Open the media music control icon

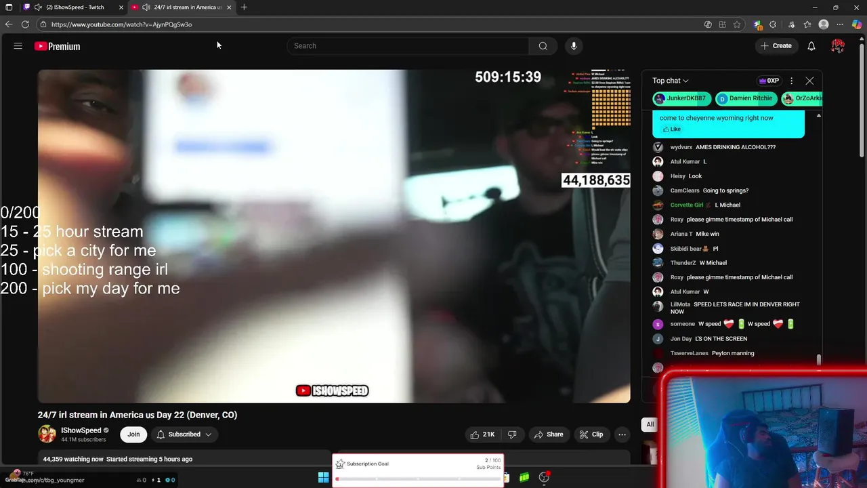pos(791,24)
